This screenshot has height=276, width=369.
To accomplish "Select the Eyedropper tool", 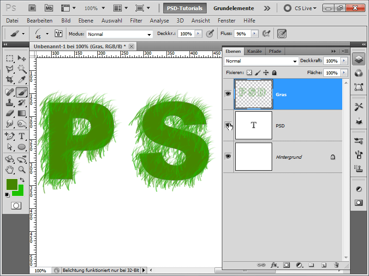I will pyautogui.click(x=22, y=80).
